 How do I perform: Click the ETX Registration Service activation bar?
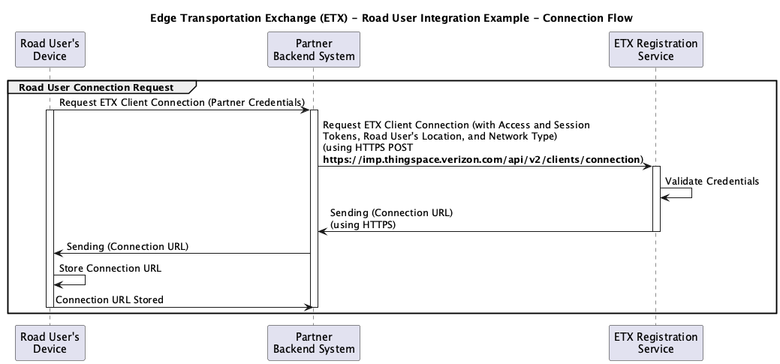tap(656, 198)
